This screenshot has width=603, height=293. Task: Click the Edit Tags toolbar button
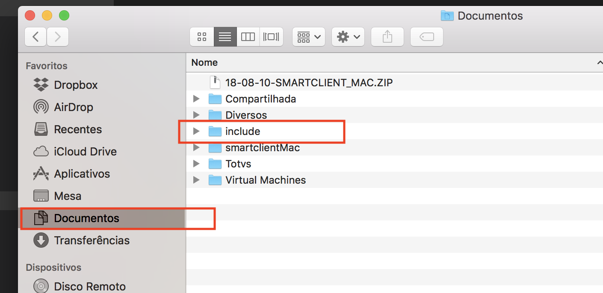click(x=427, y=37)
